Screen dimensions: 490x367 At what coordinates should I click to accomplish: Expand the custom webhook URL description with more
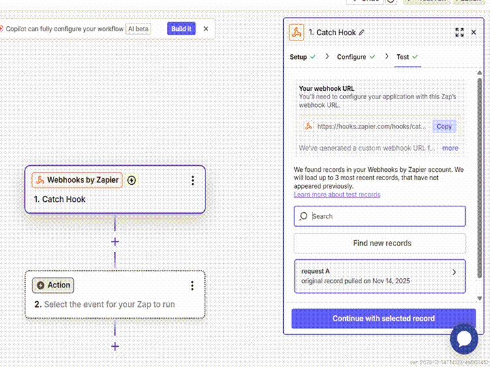point(450,148)
